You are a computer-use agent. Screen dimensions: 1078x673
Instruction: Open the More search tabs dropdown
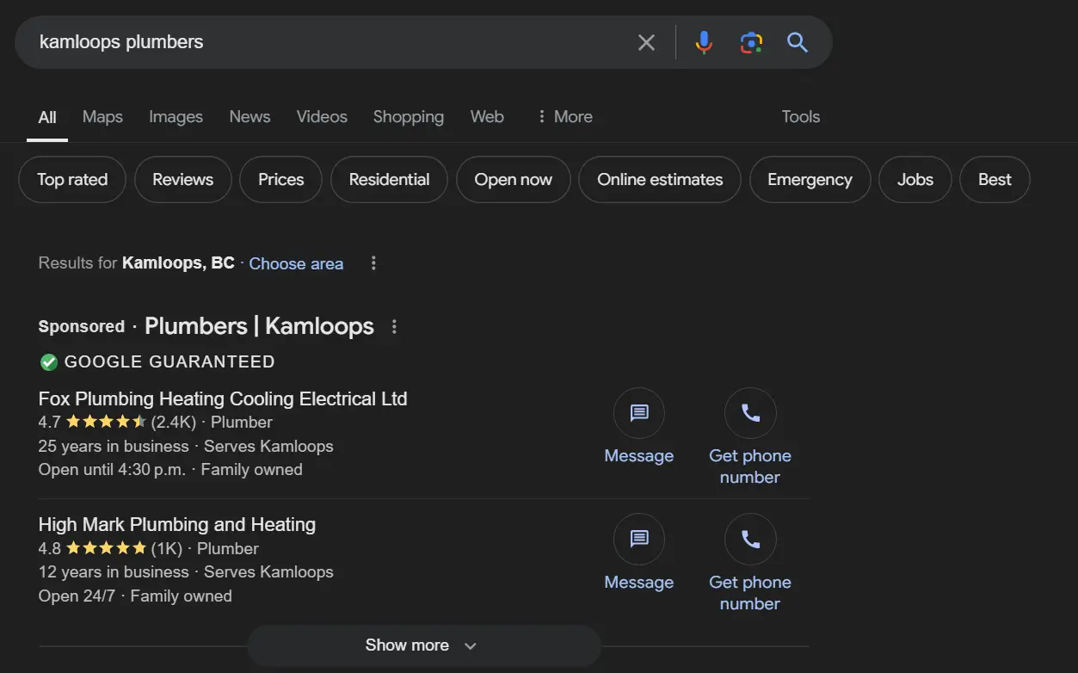tap(564, 117)
